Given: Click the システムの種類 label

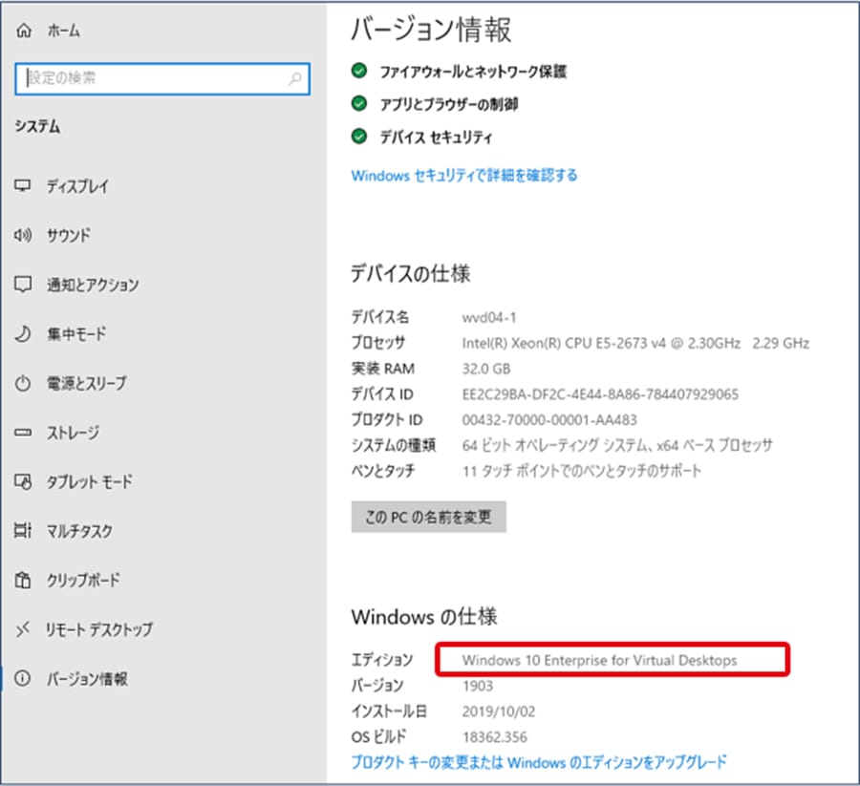Looking at the screenshot, I should [394, 445].
